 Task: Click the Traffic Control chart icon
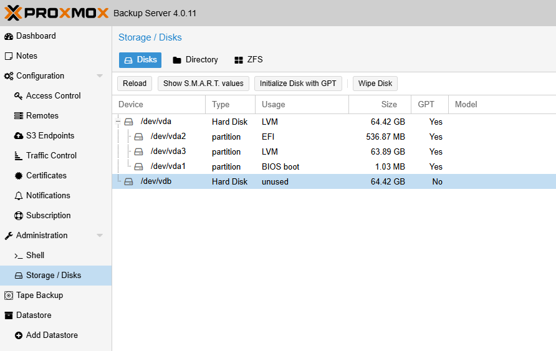pos(19,156)
